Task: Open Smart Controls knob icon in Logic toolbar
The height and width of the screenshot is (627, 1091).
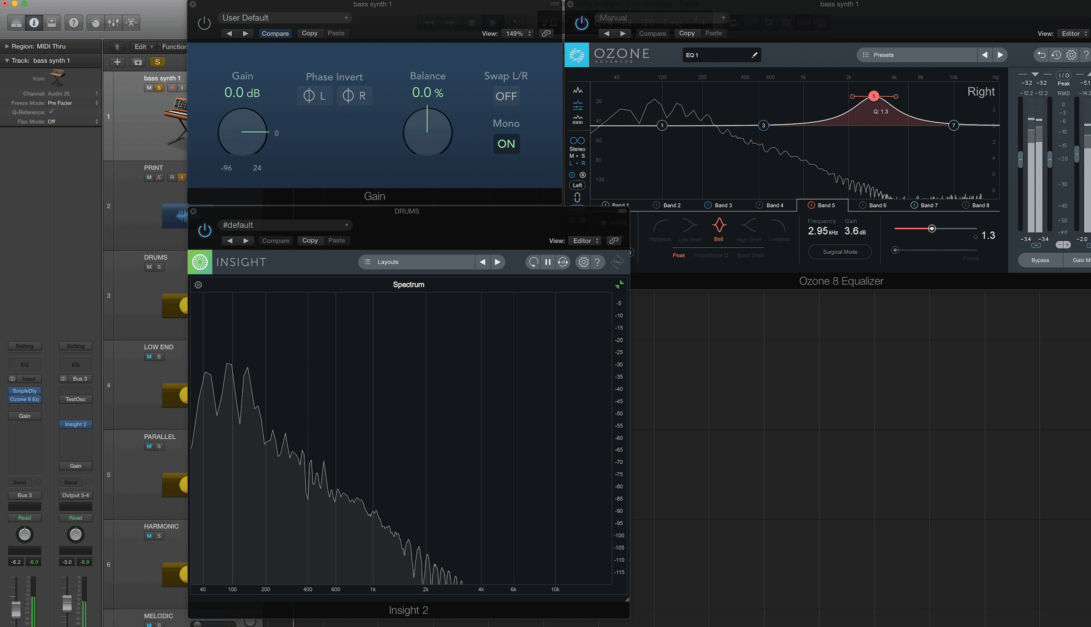Action: click(95, 22)
